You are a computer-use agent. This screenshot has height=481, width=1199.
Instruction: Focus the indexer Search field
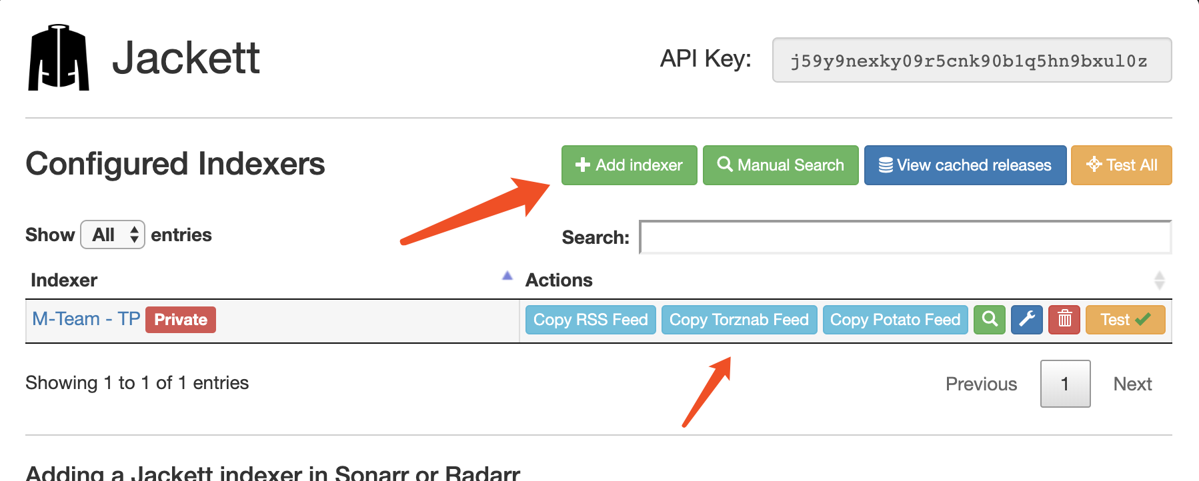[906, 237]
